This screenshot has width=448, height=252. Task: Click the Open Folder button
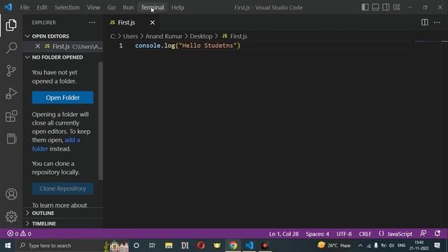pos(62,97)
